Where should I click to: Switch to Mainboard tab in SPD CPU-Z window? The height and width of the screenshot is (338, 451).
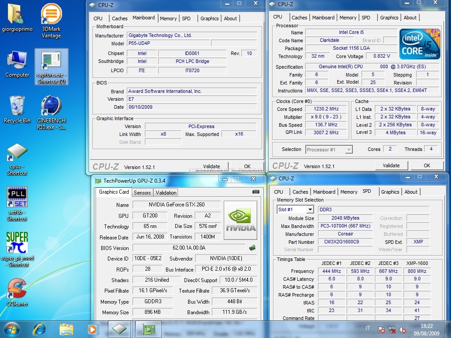[324, 192]
